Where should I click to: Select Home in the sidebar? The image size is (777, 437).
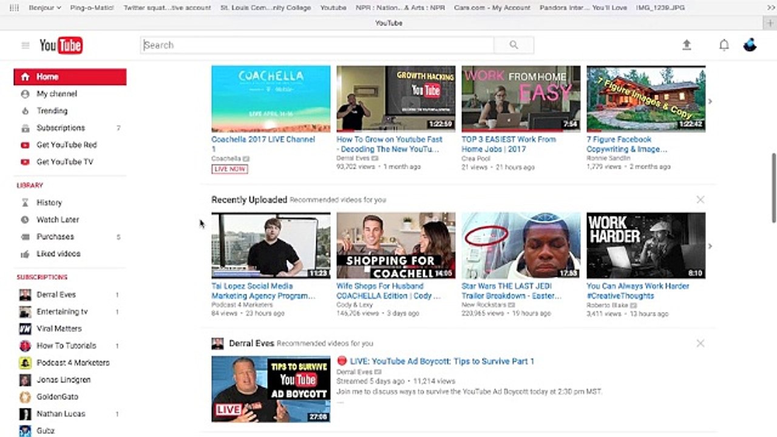click(70, 77)
